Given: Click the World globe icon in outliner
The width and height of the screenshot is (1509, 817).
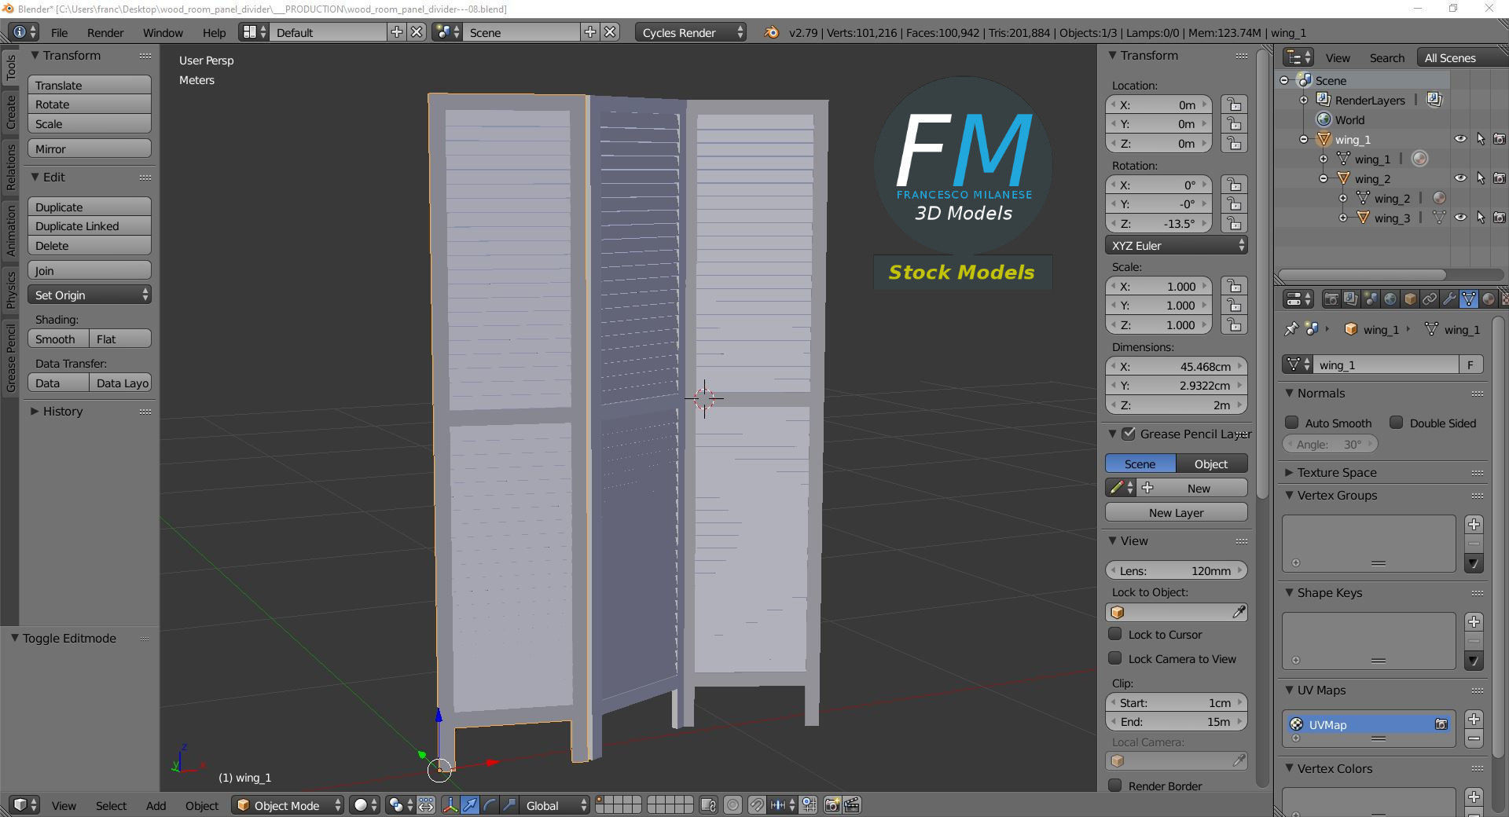Looking at the screenshot, I should [x=1324, y=119].
